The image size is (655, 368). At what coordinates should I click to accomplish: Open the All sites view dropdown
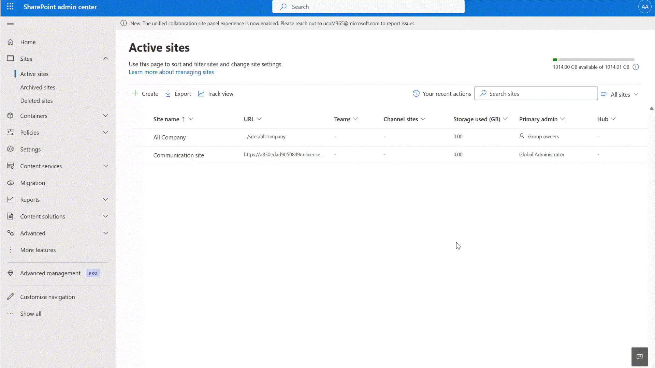(620, 94)
